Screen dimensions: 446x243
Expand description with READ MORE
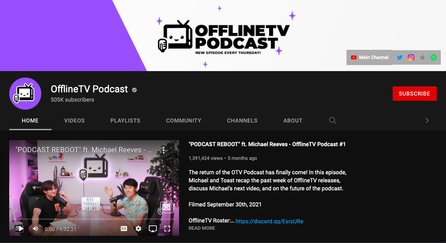202,228
